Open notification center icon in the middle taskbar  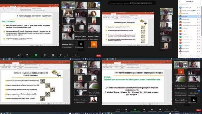point(100,59)
